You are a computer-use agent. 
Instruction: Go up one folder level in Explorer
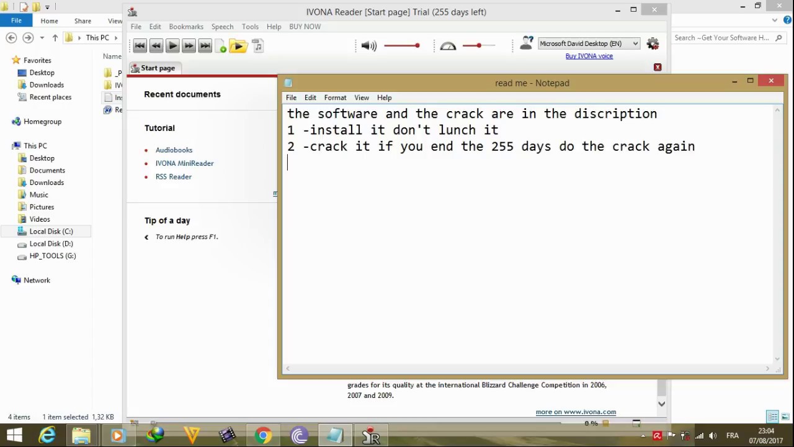[55, 38]
